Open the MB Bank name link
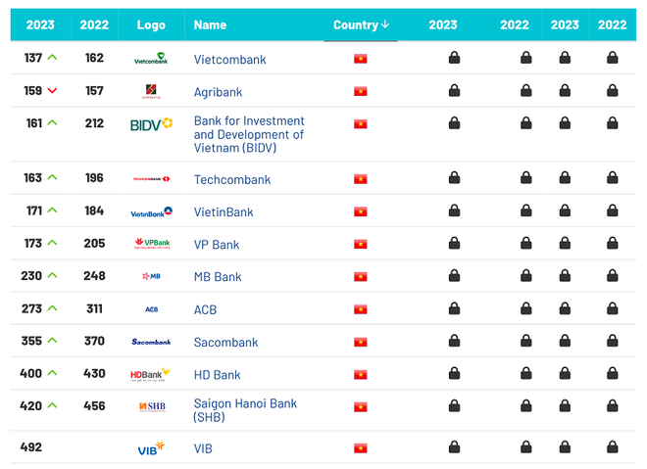647x469 pixels. tap(218, 277)
